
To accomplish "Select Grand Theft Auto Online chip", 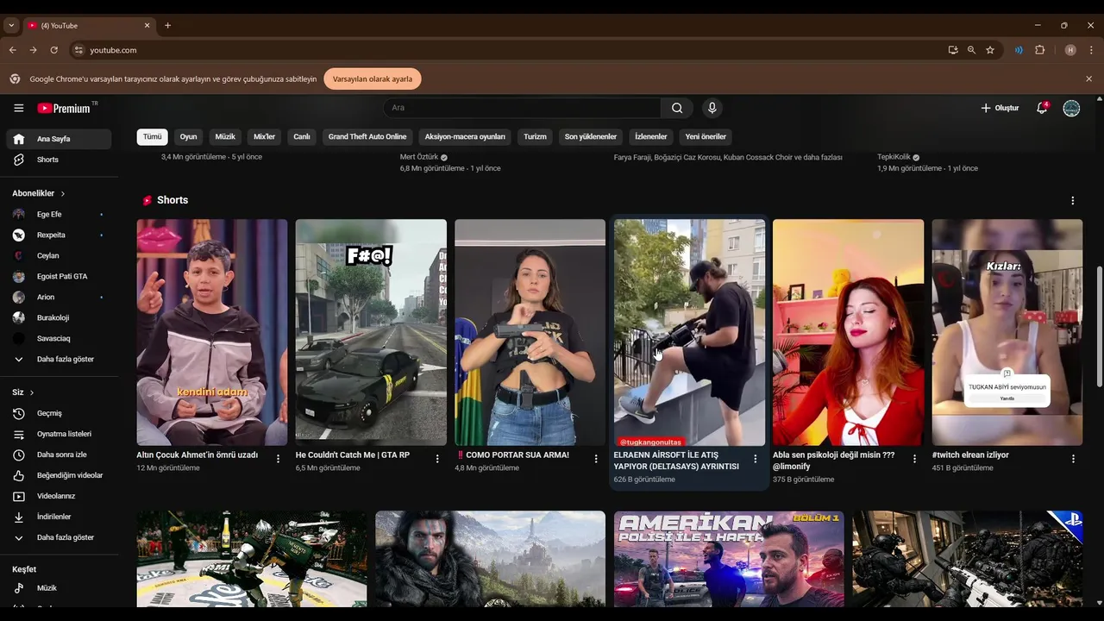I will [367, 136].
